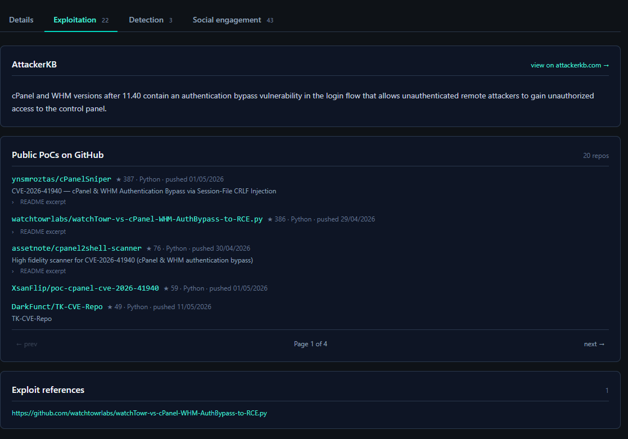Open assetnote/cpanel2shell-scanner repository link

point(76,248)
